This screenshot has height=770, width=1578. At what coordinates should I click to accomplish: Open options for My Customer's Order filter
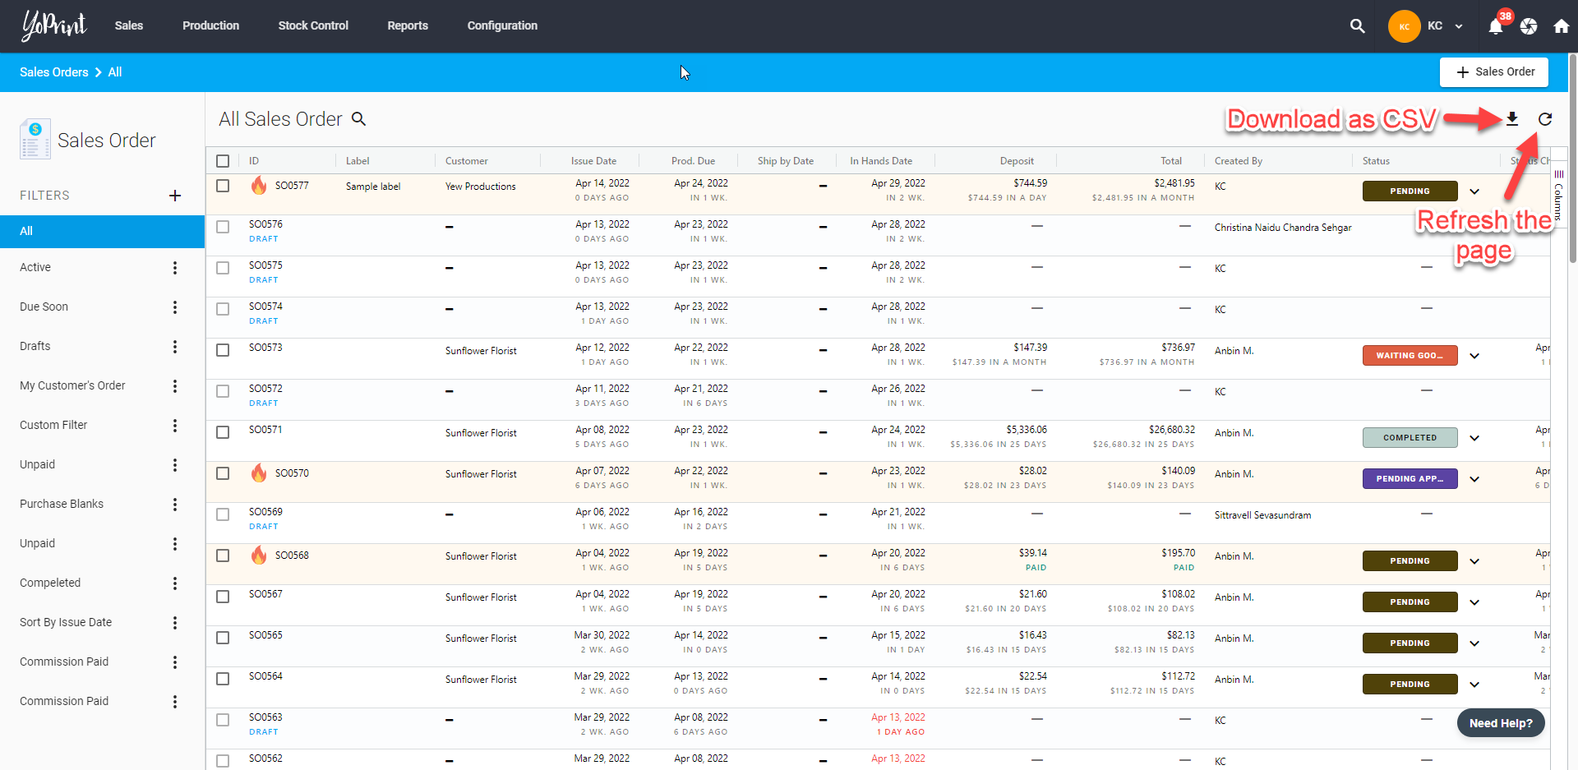[x=175, y=386]
